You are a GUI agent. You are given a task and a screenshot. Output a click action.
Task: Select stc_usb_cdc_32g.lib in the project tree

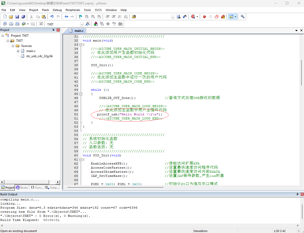(x=39, y=56)
